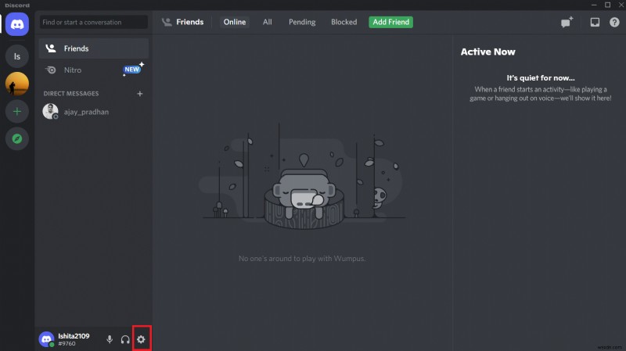Open the Help icon
The width and height of the screenshot is (626, 351).
point(614,22)
